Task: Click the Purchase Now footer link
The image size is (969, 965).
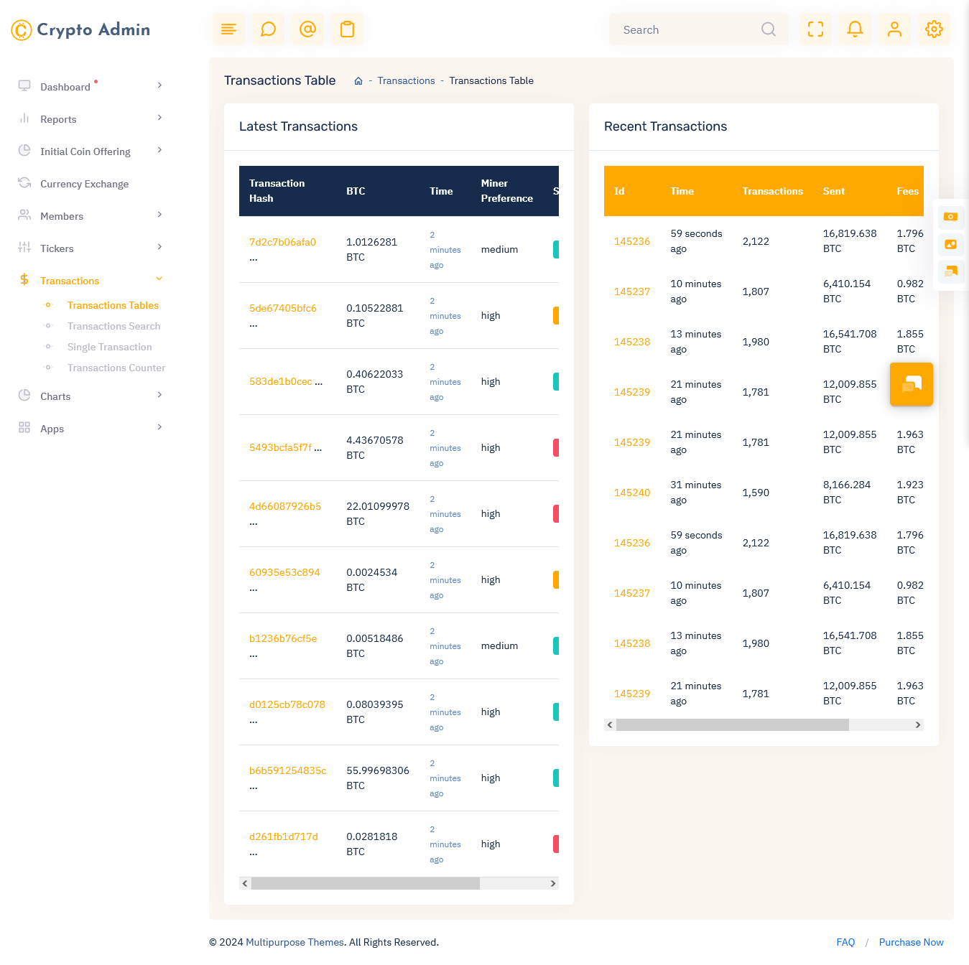Action: click(x=911, y=942)
